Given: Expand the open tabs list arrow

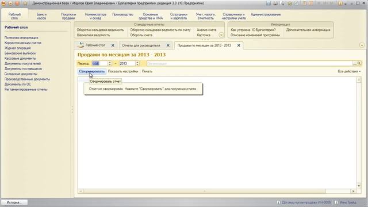Looking at the screenshot, I should [x=362, y=45].
